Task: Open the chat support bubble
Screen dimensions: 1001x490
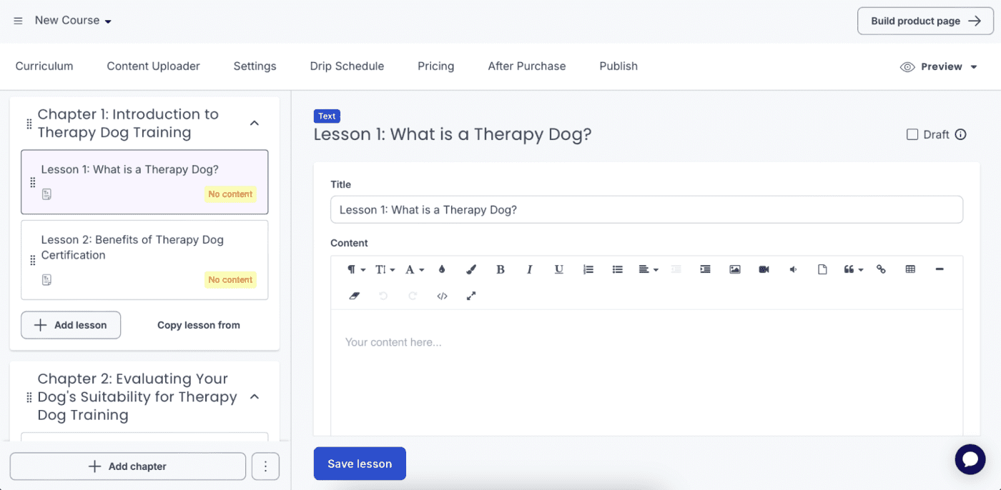Action: (x=970, y=459)
